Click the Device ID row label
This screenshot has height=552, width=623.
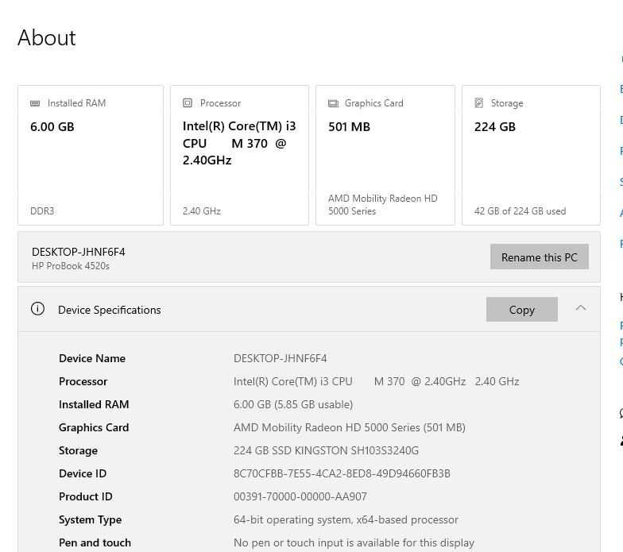[x=83, y=473]
